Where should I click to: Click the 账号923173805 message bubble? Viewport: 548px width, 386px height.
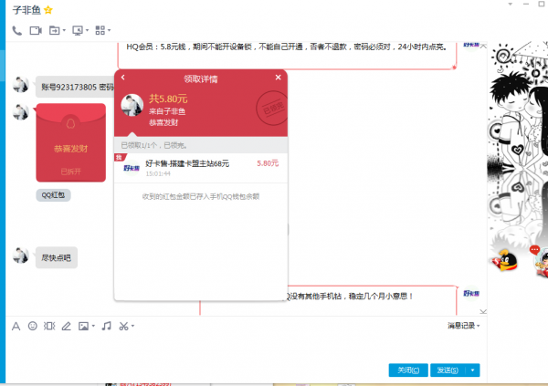point(75,87)
